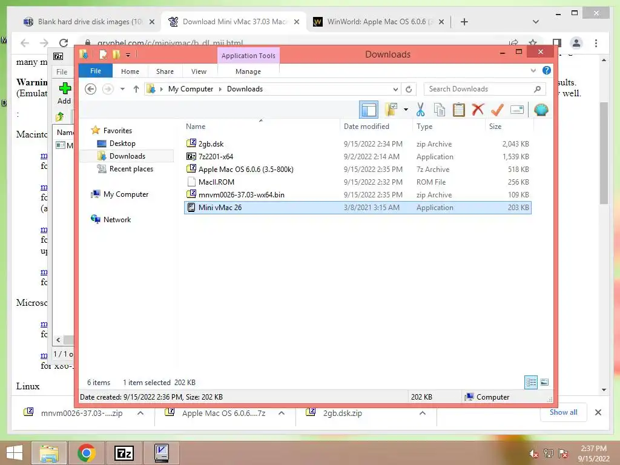Click Add button in 7-Zip window
This screenshot has height=465, width=620.
coord(64,93)
